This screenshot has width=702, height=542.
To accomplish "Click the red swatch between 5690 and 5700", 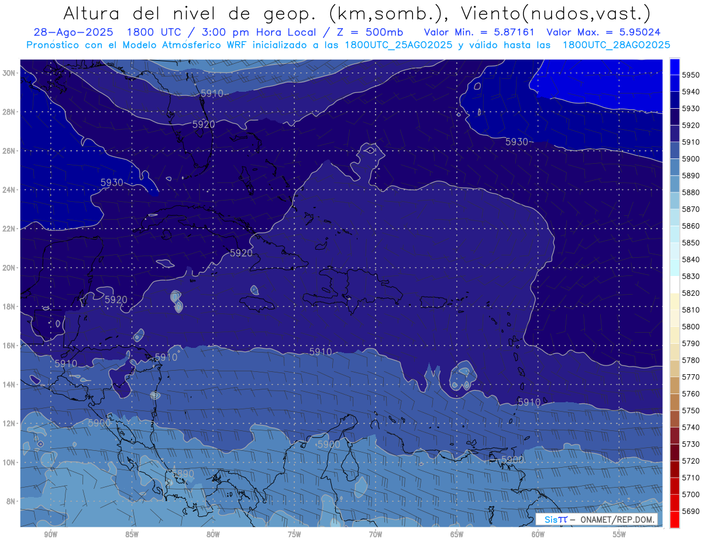I will [x=675, y=503].
